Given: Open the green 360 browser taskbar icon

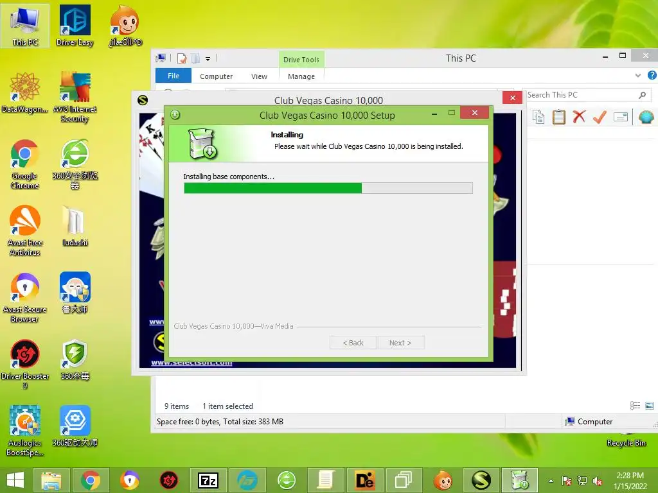Looking at the screenshot, I should pos(286,480).
